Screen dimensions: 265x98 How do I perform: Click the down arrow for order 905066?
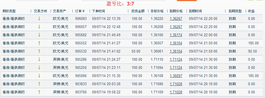pos(39,76)
